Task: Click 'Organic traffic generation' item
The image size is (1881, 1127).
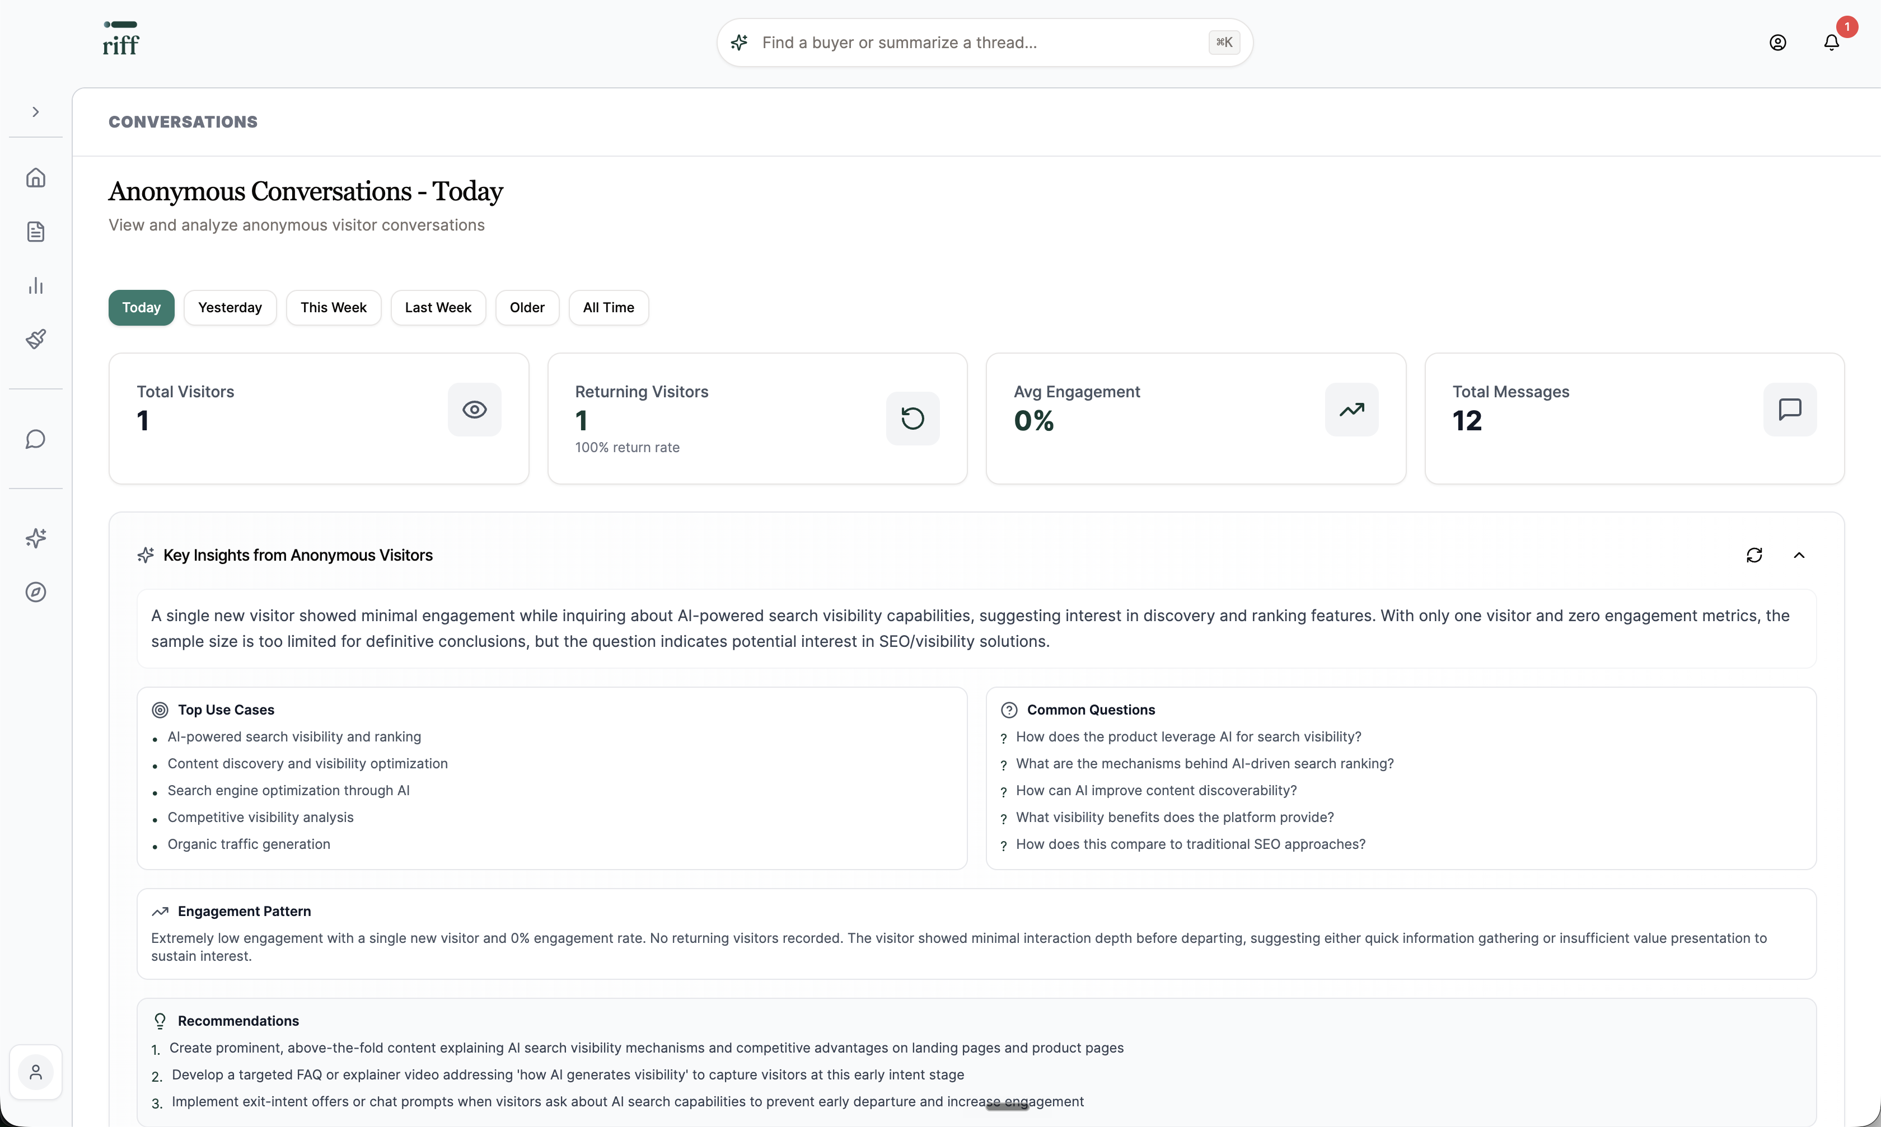Action: pos(249,844)
